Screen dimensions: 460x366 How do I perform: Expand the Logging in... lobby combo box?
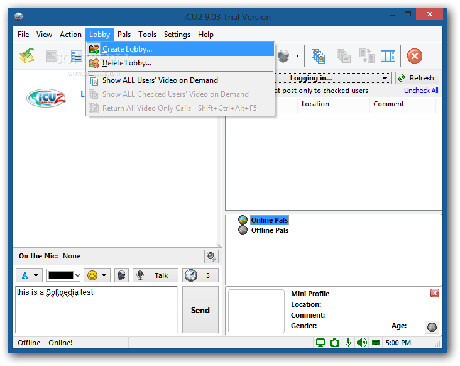pos(385,79)
